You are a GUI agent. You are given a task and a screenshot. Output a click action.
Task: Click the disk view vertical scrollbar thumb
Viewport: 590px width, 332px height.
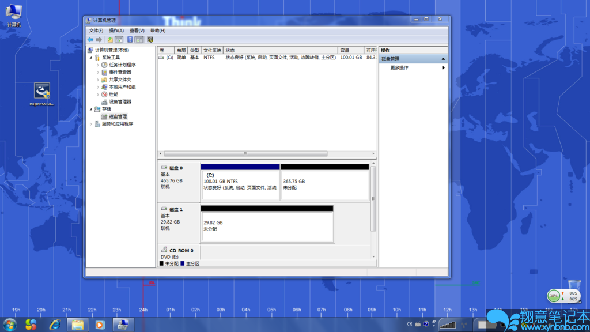373,199
